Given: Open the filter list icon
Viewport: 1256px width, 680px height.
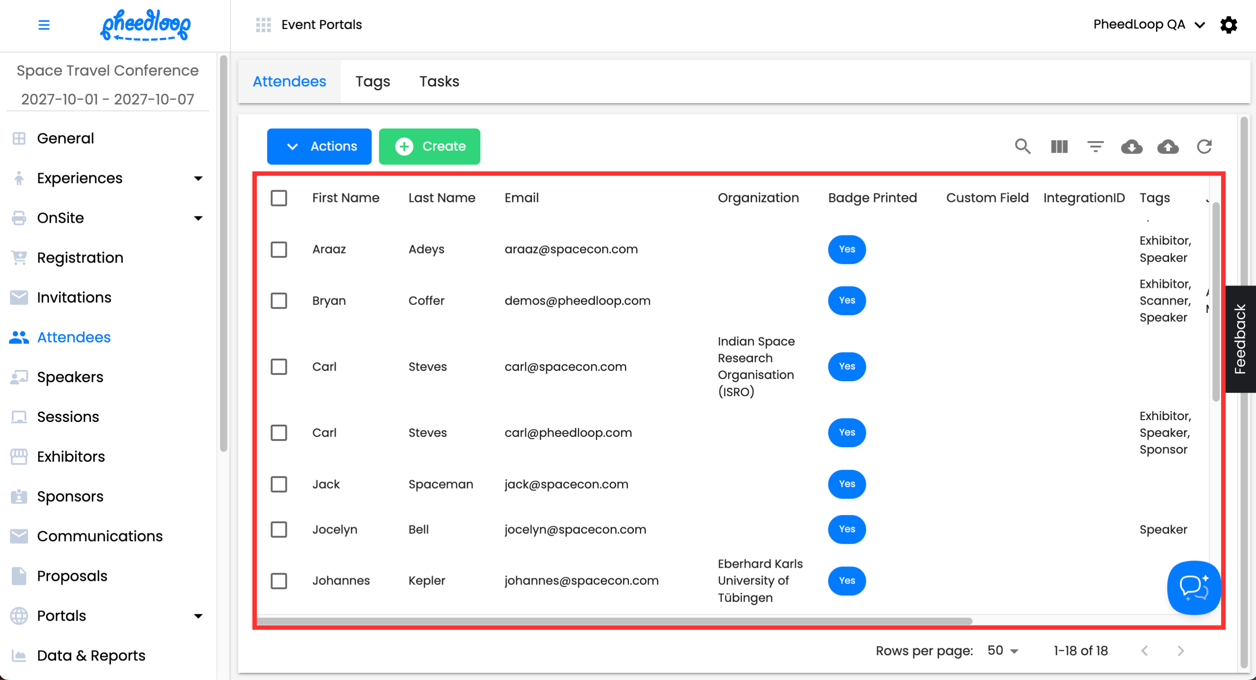Looking at the screenshot, I should (1095, 146).
